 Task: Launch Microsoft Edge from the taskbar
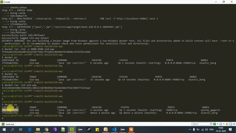click(29, 130)
